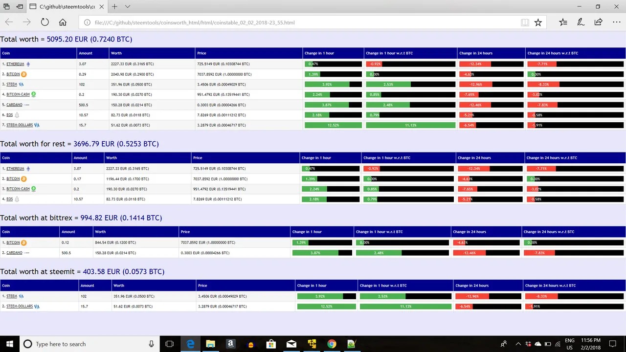Expand hidden system tray icons
626x352 pixels.
(x=517, y=344)
